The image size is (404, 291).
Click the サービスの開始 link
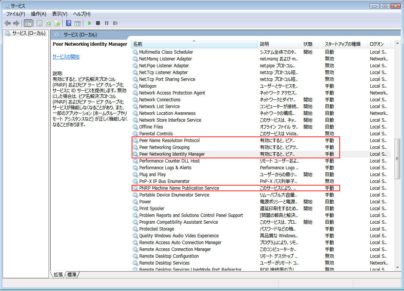click(x=66, y=57)
